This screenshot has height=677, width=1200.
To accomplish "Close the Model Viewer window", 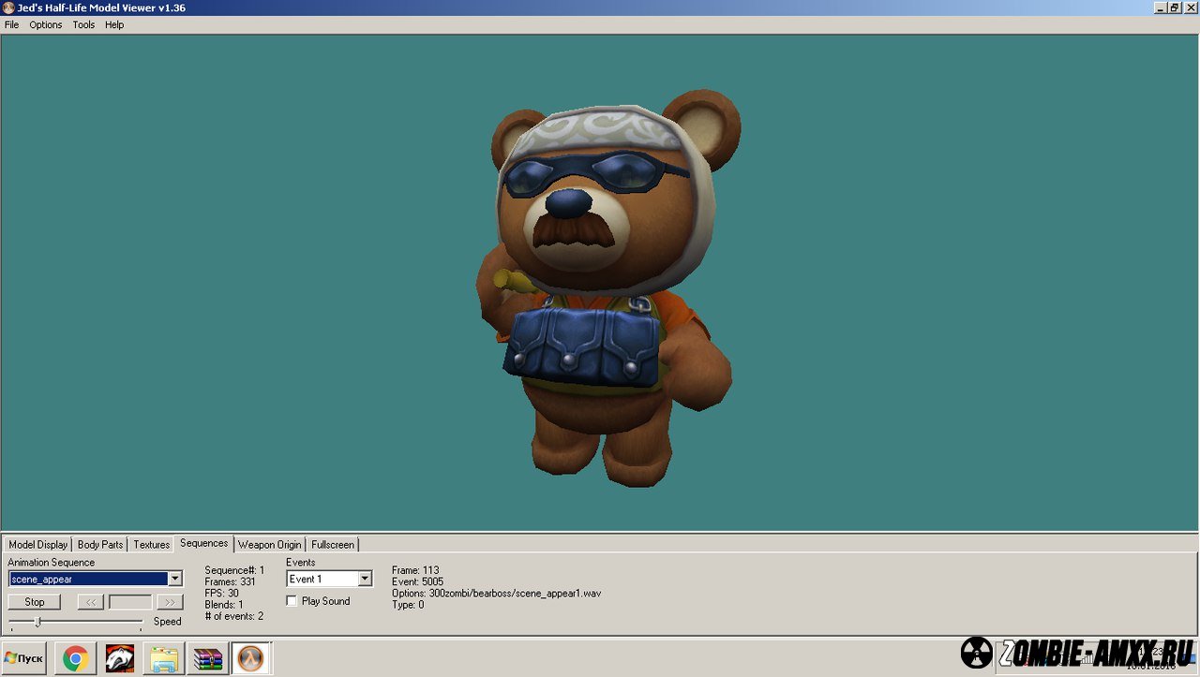I will (x=1190, y=7).
